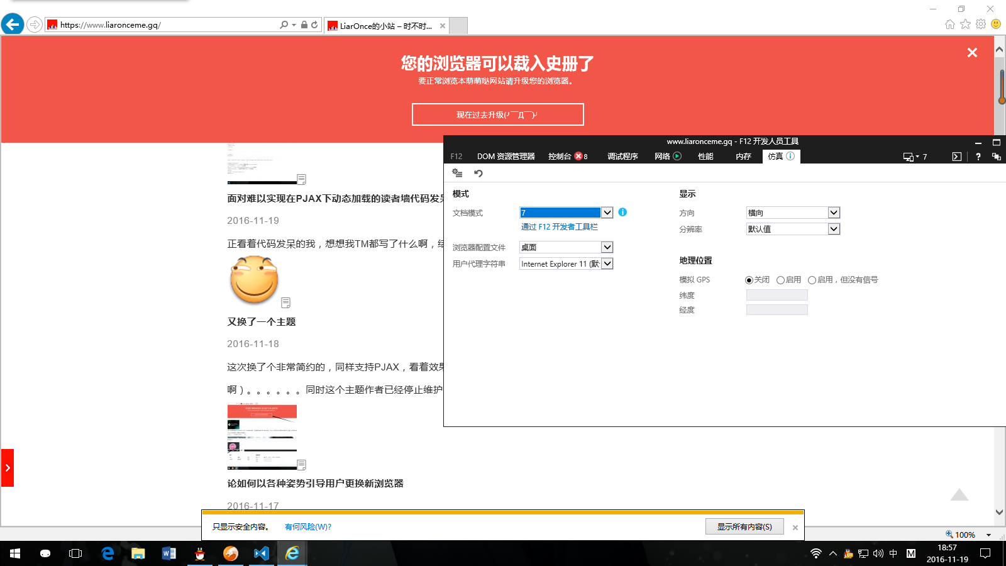
Task: Click the 通过 F12 开发者工具栏 link
Action: click(560, 227)
